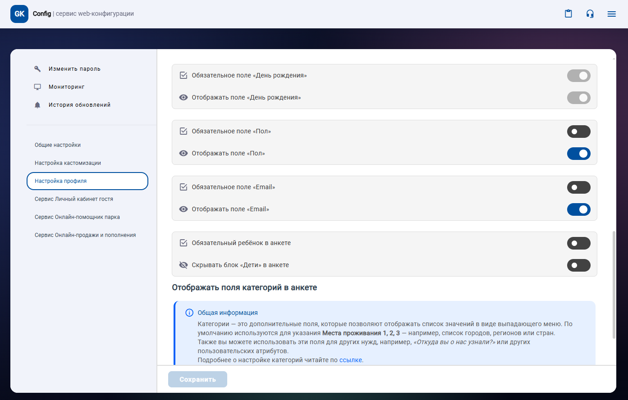Open Общие настройки section
The image size is (628, 400).
58,145
